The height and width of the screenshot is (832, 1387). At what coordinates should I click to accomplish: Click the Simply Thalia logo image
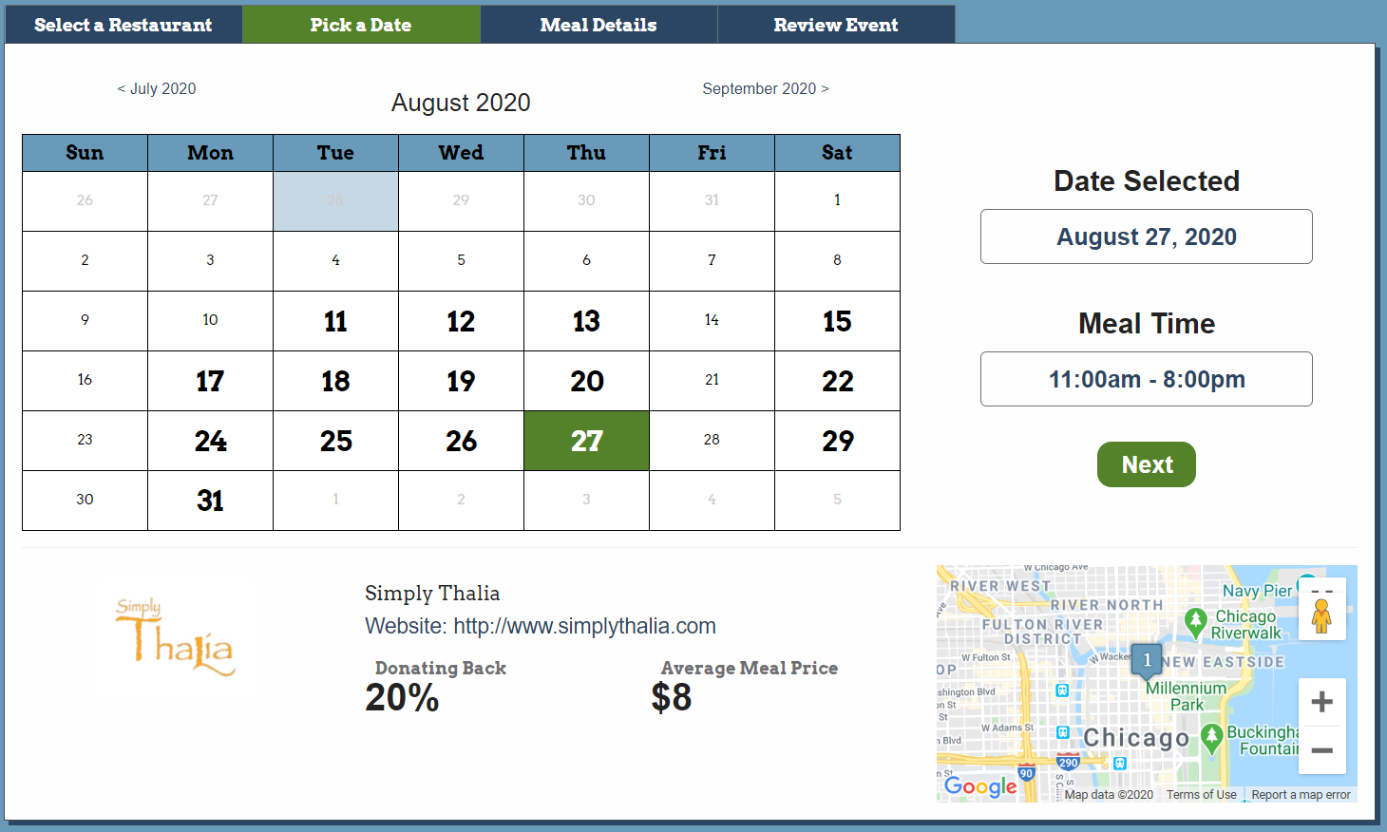pyautogui.click(x=177, y=637)
